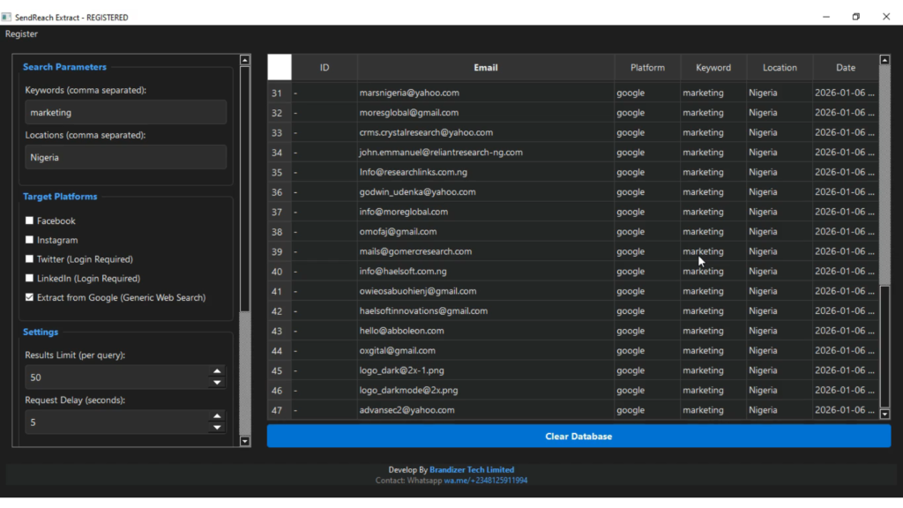This screenshot has height=508, width=903.
Task: Enable the Instagram platform checkbox
Action: [x=30, y=240]
